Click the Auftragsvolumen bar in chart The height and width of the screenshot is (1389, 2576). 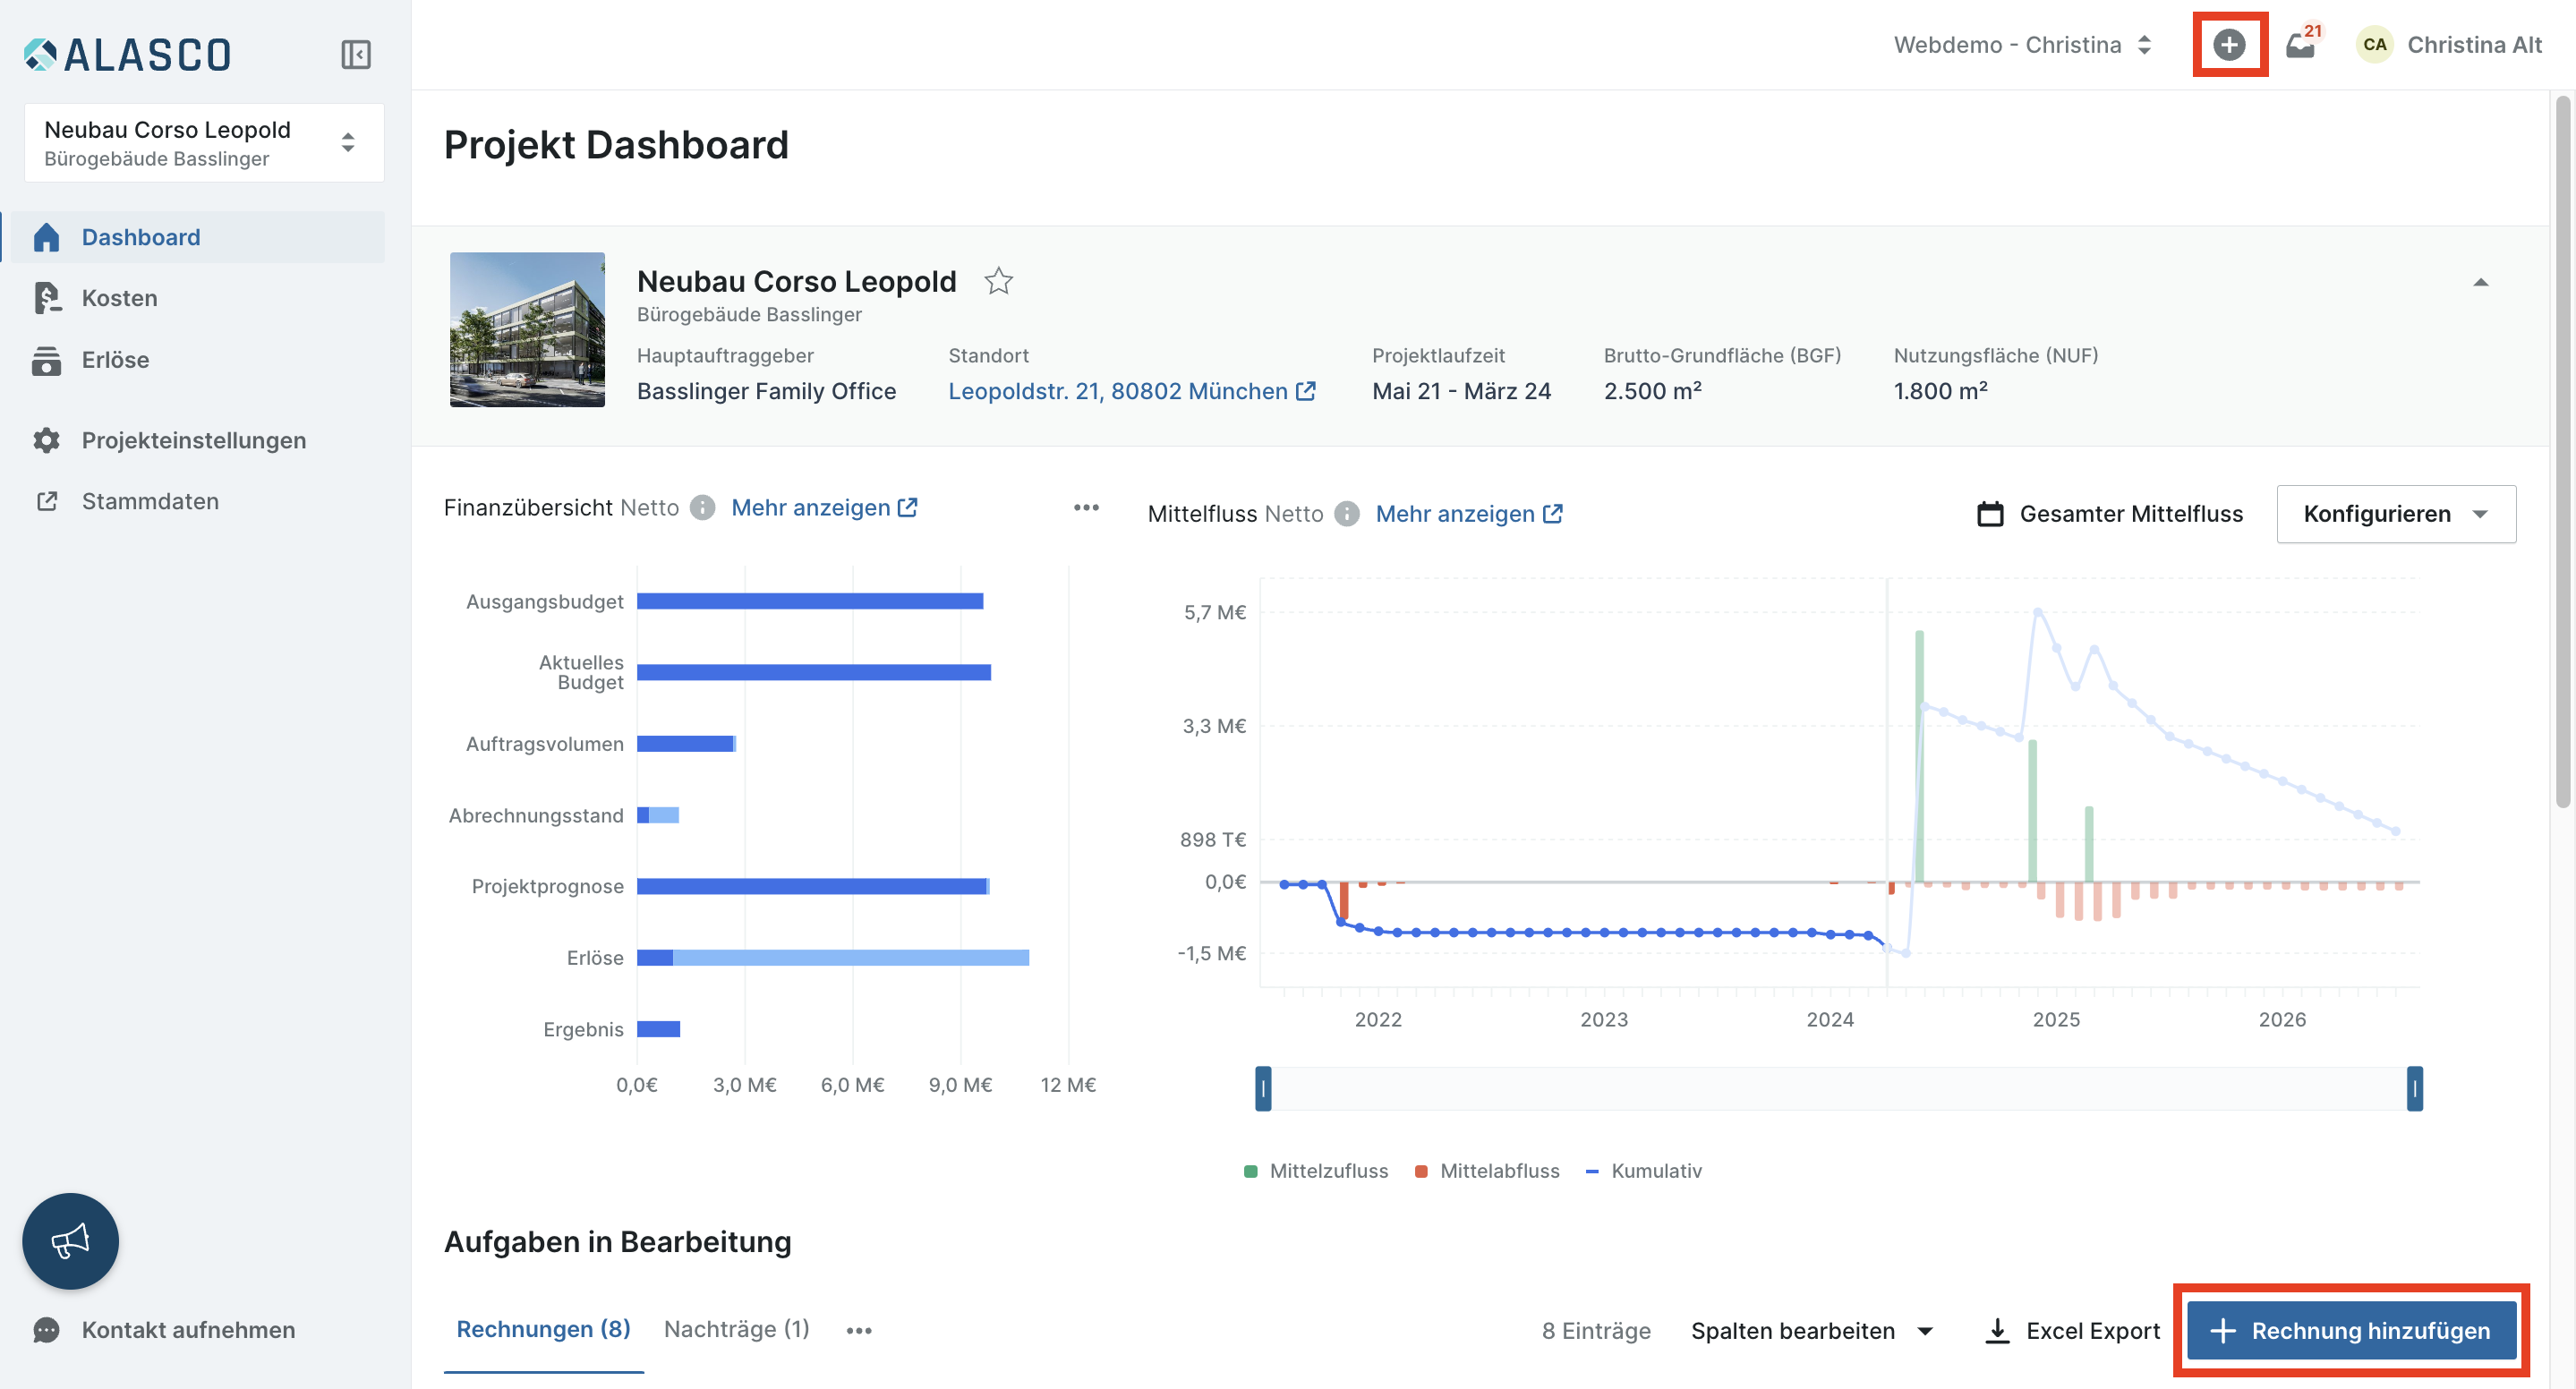click(686, 744)
